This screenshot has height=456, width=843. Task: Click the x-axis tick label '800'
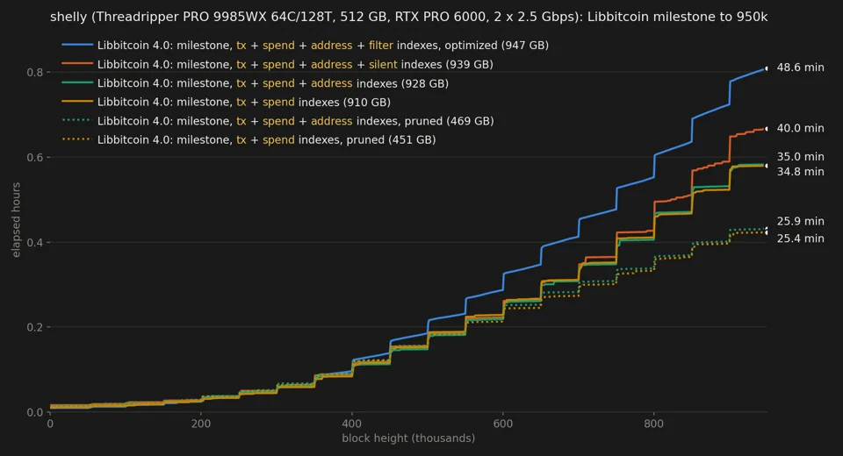click(x=653, y=424)
